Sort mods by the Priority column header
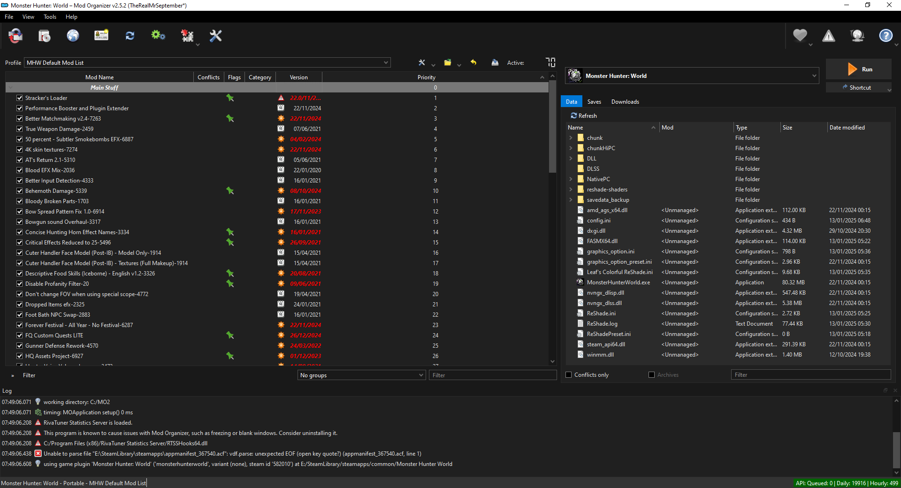 (427, 77)
